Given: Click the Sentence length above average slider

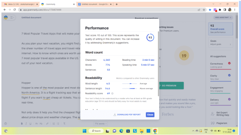Looking at the screenshot, I should coord(129,88).
